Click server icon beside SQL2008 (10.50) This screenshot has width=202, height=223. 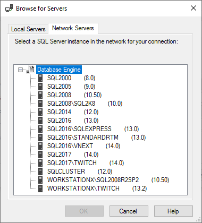(x=40, y=95)
